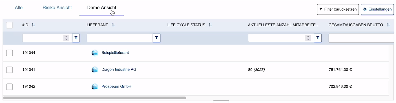Image resolution: width=396 pixels, height=103 pixels.
Task: Open Einstellungen settings button
Action: click(377, 9)
